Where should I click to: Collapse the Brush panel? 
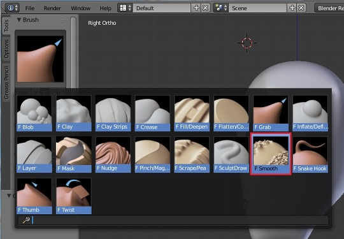19,20
